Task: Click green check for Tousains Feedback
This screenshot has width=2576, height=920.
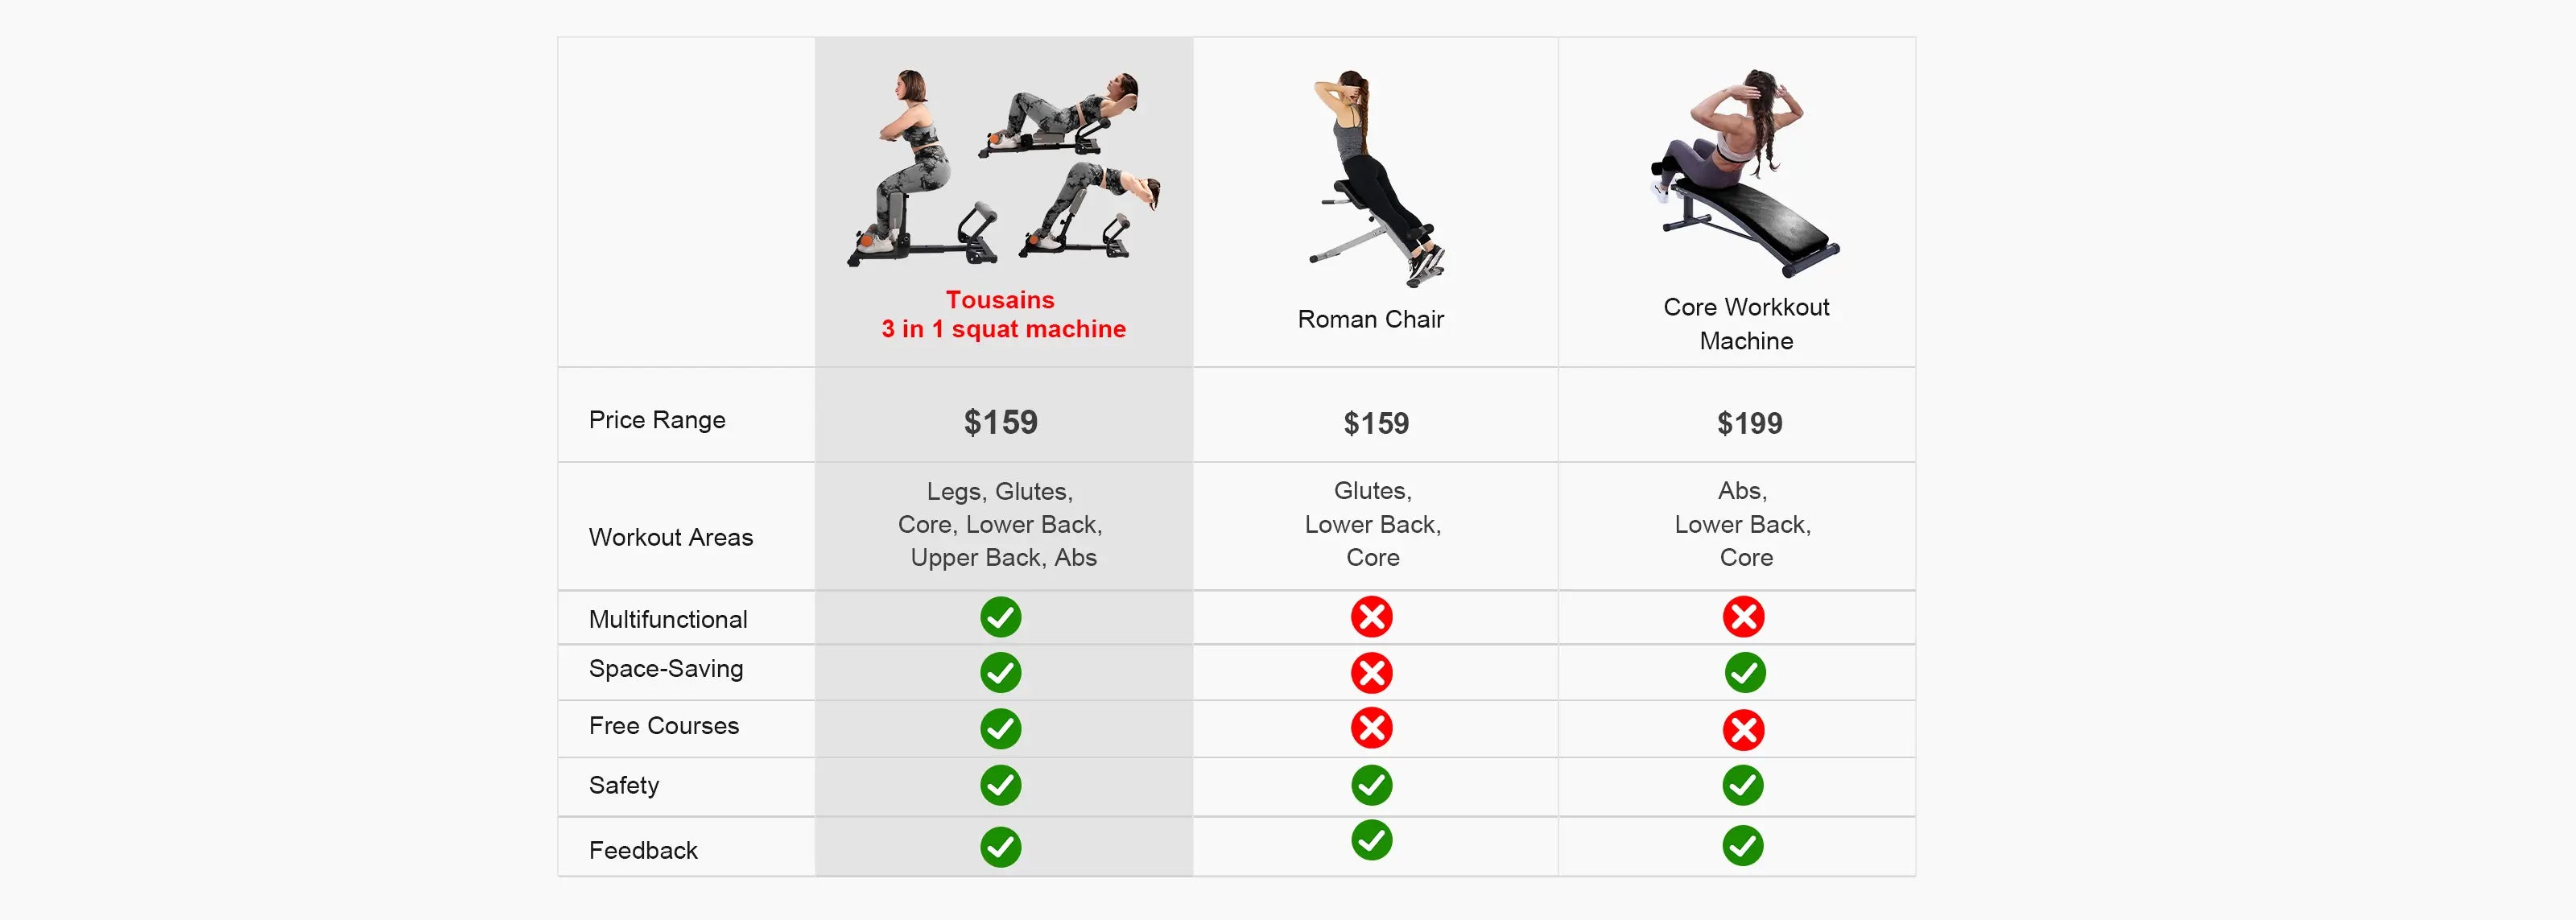Action: coord(1000,847)
